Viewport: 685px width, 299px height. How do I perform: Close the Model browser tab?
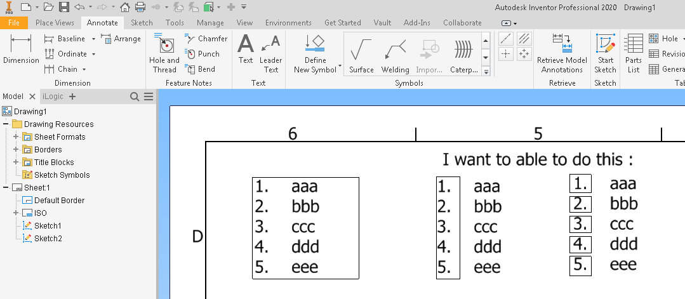point(32,96)
